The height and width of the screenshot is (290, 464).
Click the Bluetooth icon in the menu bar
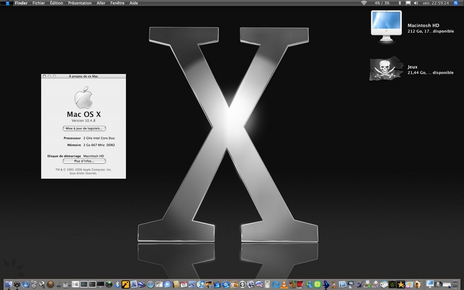pyautogui.click(x=399, y=3)
